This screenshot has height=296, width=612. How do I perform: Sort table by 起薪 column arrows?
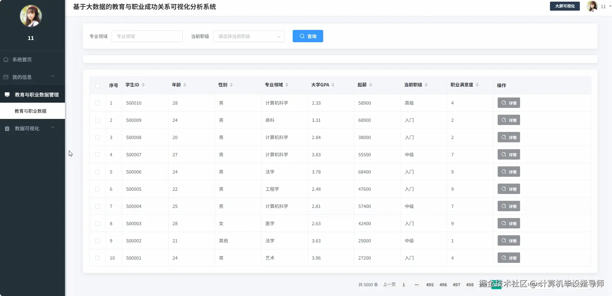371,85
